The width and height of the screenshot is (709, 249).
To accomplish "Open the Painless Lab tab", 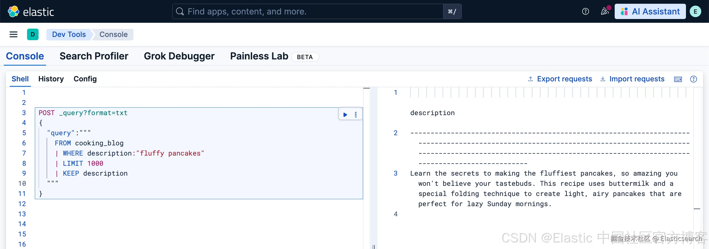I will pyautogui.click(x=259, y=56).
